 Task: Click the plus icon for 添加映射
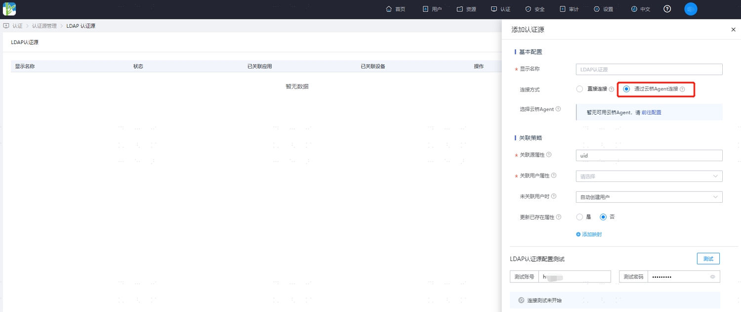(x=578, y=234)
